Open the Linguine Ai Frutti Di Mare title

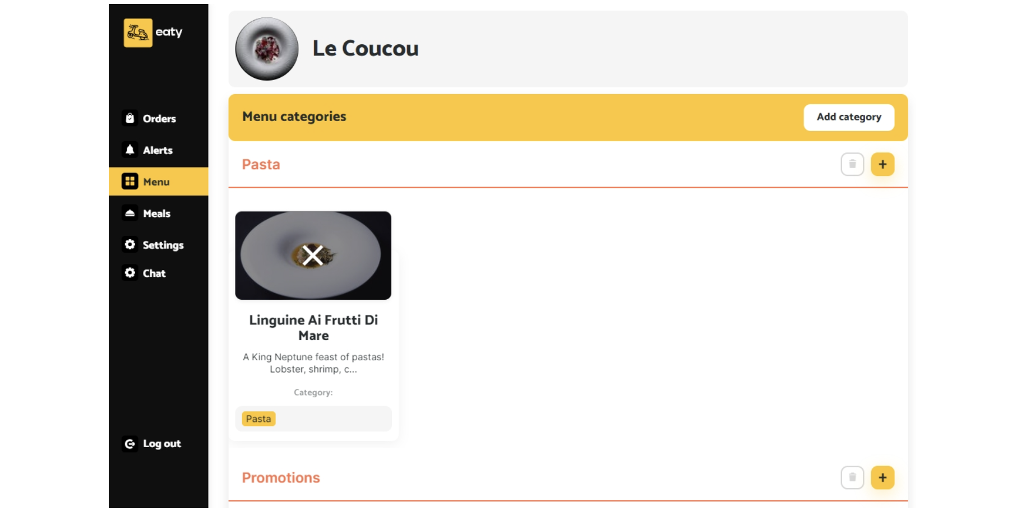tap(313, 328)
